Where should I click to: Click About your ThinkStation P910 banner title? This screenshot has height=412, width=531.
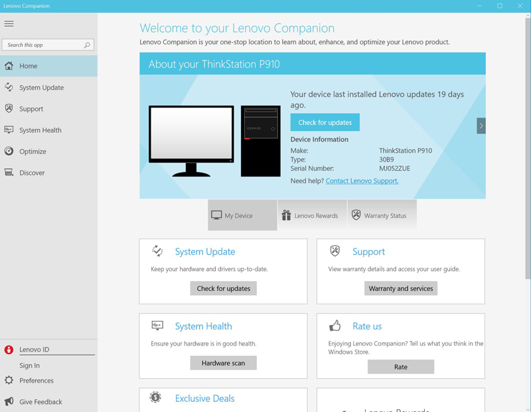214,64
